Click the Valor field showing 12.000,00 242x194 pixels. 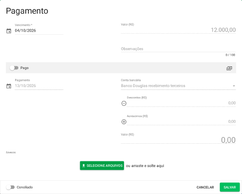178,30
